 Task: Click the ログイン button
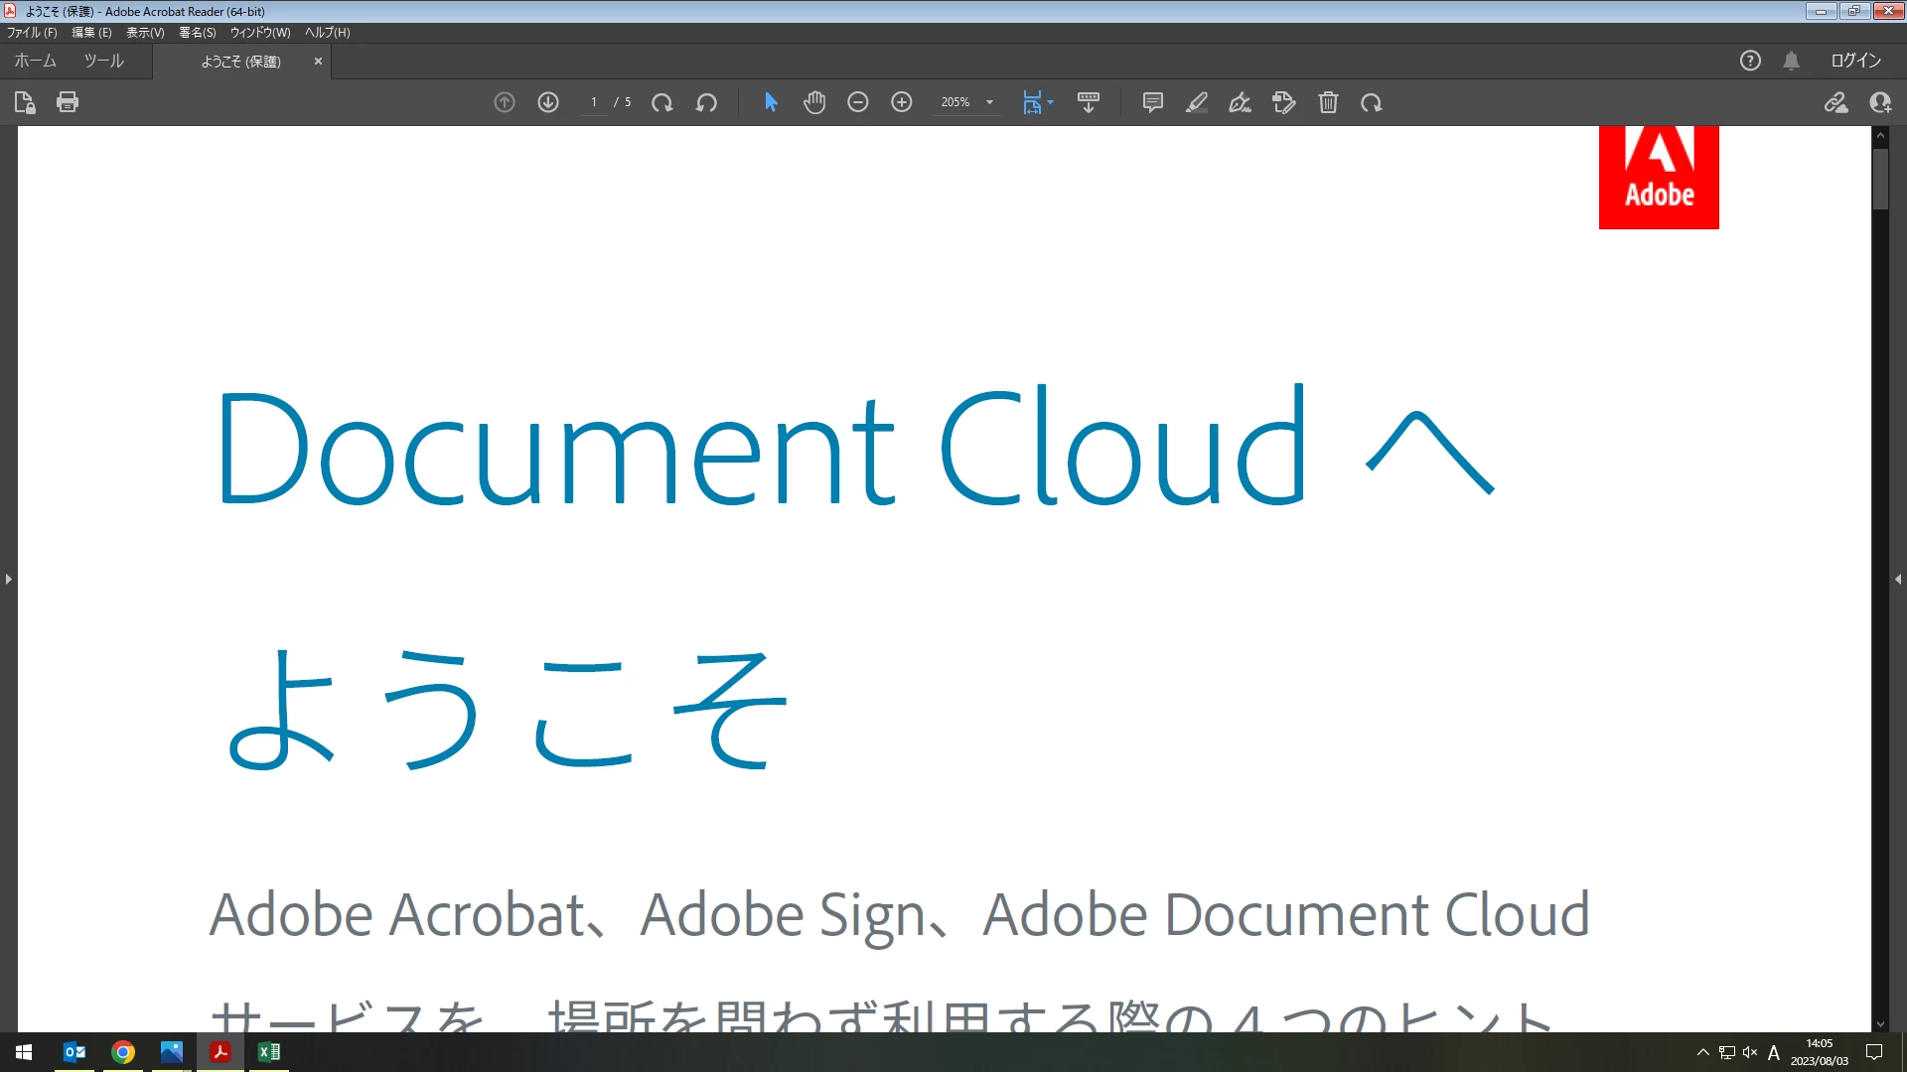point(1855,61)
